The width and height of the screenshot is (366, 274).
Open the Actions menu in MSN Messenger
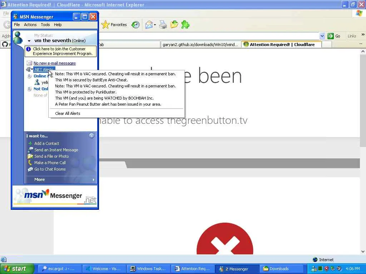tap(30, 25)
